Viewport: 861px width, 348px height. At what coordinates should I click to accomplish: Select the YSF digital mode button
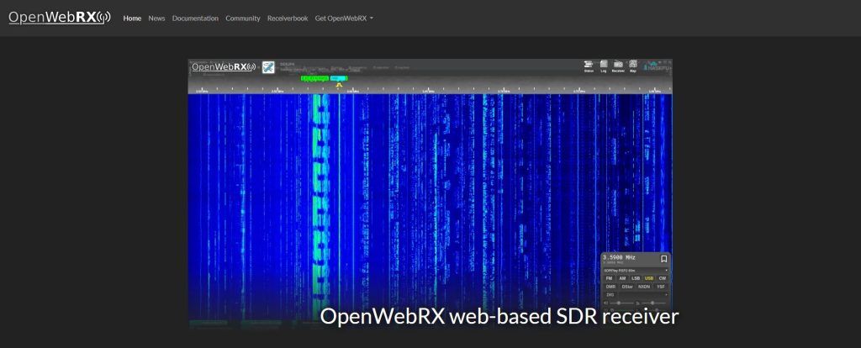(661, 287)
